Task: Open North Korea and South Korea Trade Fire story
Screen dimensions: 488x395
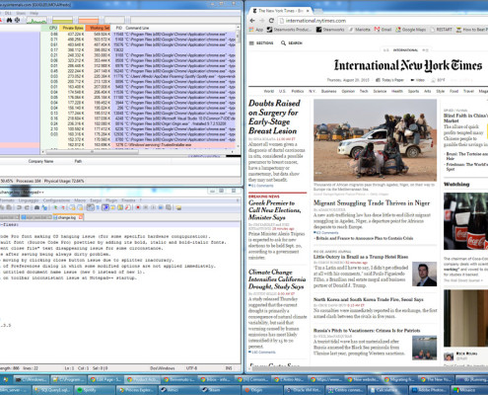Action: pos(368,299)
